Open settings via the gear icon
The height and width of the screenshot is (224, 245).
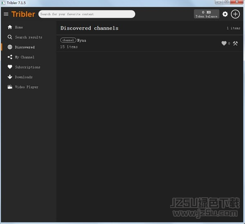[x=225, y=14]
